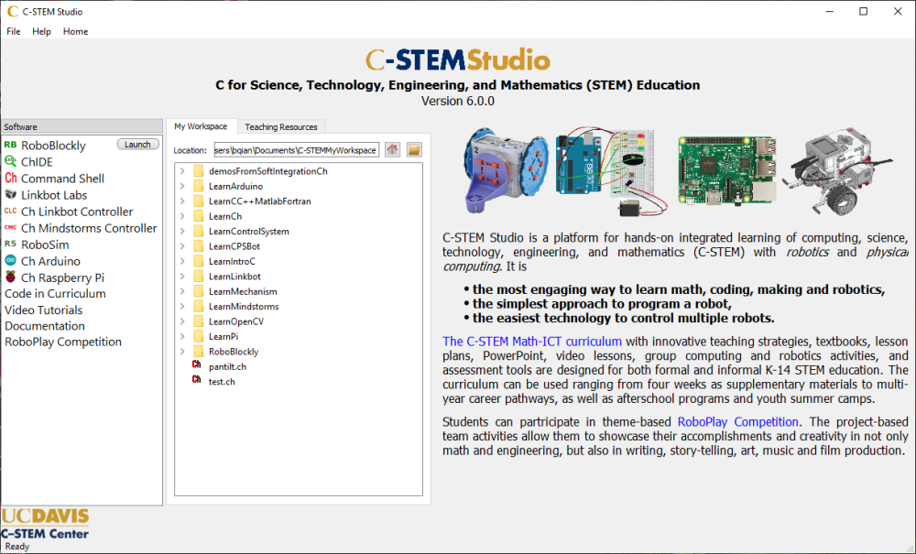Select Ch Mindstorms Controller label

pos(89,228)
